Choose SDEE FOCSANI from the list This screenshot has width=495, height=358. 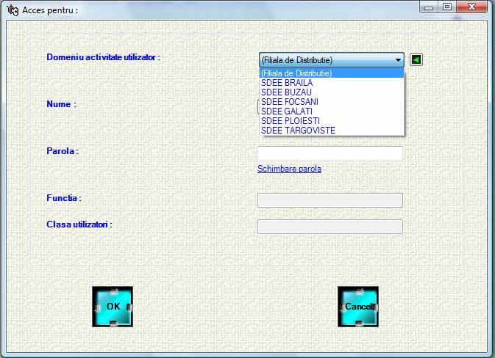tap(332, 102)
